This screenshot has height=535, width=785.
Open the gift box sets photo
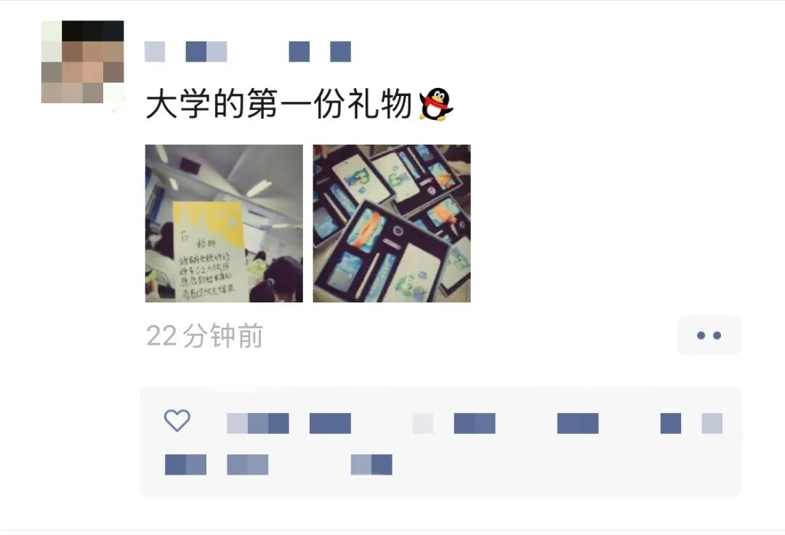tap(392, 223)
